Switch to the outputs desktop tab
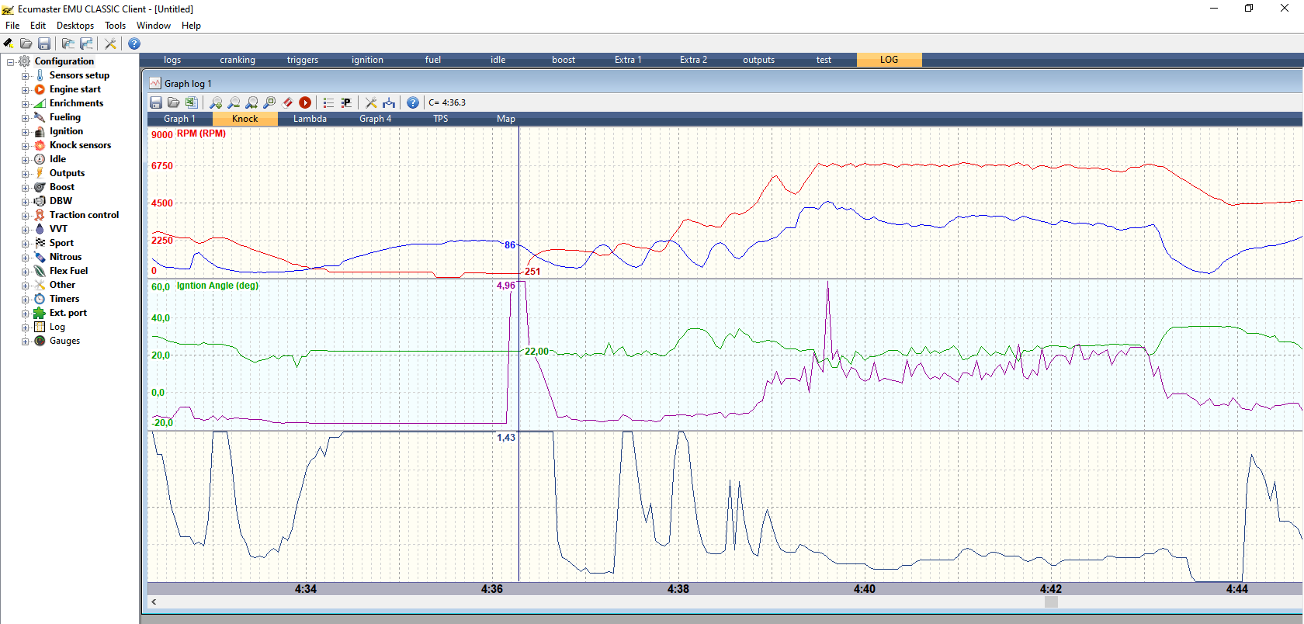The image size is (1304, 624). pos(759,60)
